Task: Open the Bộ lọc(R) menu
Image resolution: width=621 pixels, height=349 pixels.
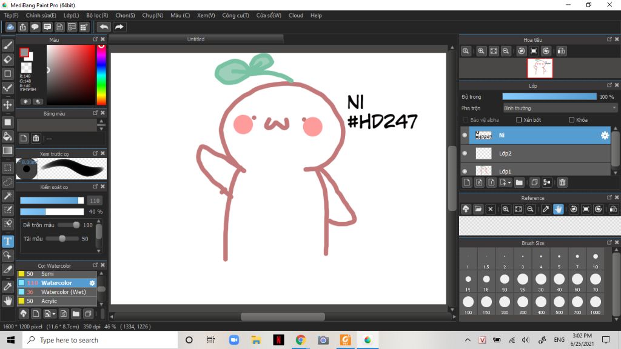Action: [x=97, y=15]
